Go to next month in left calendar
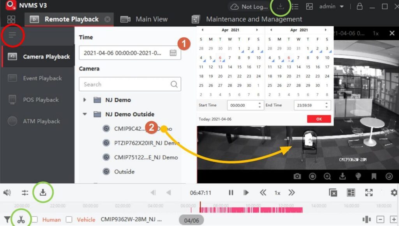Image resolution: width=399 pixels, height=226 pixels. (x=257, y=30)
